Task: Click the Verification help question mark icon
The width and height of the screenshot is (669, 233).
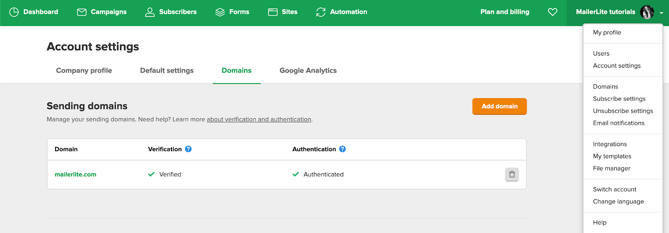Action: (189, 149)
